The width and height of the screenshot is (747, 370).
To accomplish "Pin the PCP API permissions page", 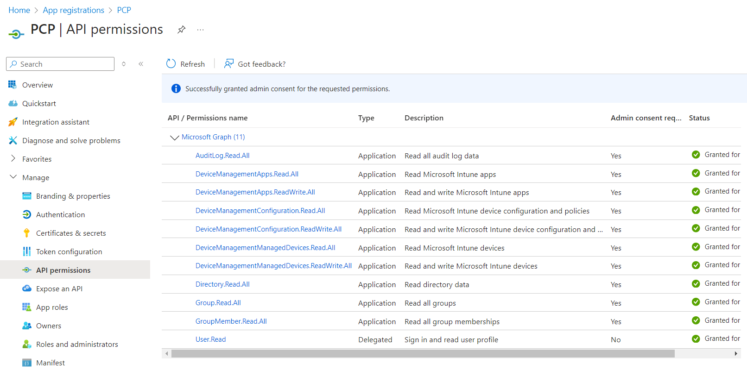I will click(181, 30).
